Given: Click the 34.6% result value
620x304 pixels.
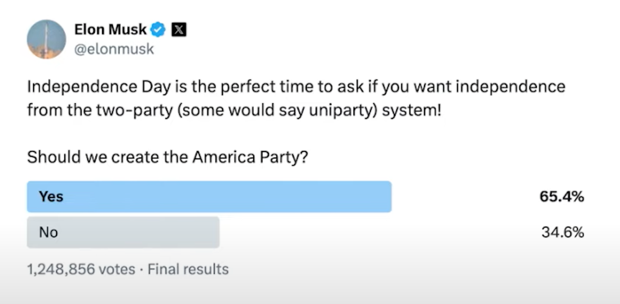Looking at the screenshot, I should [x=563, y=232].
